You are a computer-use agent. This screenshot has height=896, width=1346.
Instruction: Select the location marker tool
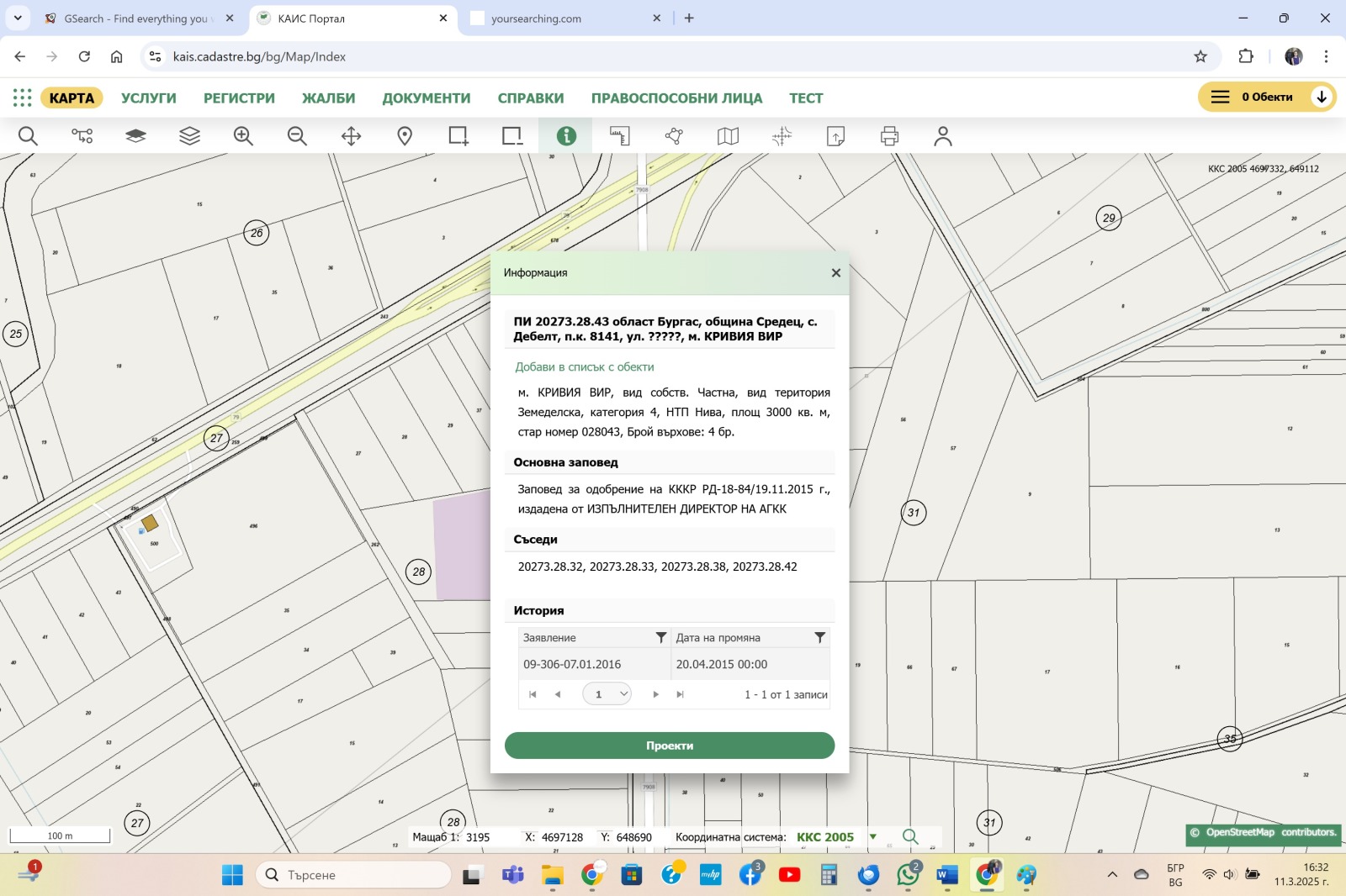404,135
